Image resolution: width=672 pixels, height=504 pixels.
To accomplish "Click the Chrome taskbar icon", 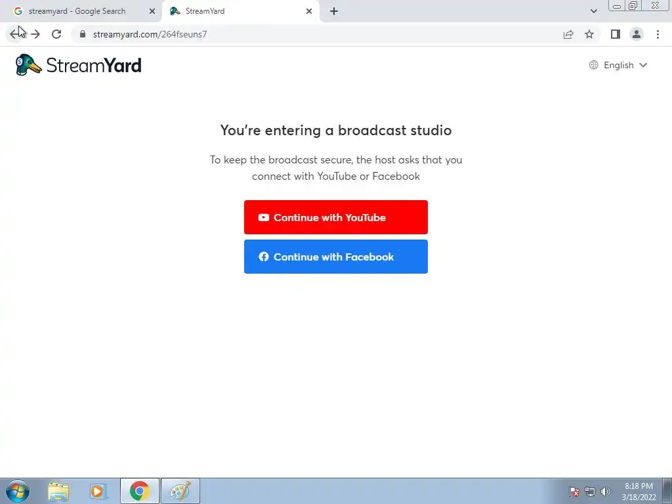I will 140,491.
